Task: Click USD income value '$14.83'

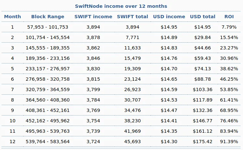Action: point(169,48)
